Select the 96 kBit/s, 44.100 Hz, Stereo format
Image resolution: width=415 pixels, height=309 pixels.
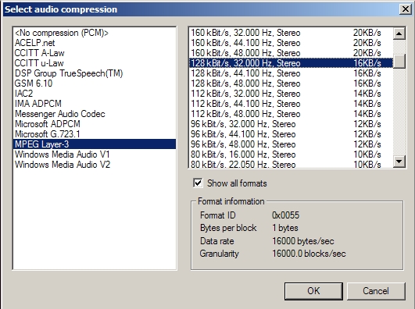(291, 134)
